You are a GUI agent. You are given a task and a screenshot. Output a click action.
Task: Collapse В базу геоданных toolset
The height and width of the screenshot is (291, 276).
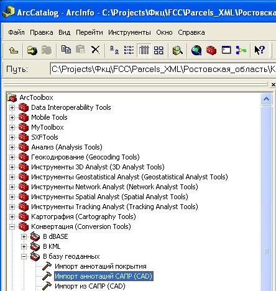[x=24, y=256]
